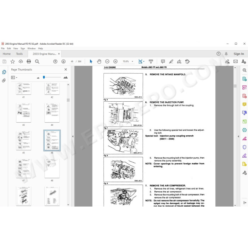248x248 pixels.
Task: Open the Help menu
Action: pos(40,49)
